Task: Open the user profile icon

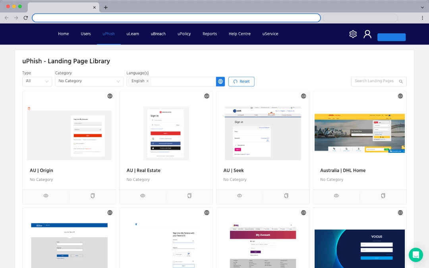Action: tap(367, 34)
